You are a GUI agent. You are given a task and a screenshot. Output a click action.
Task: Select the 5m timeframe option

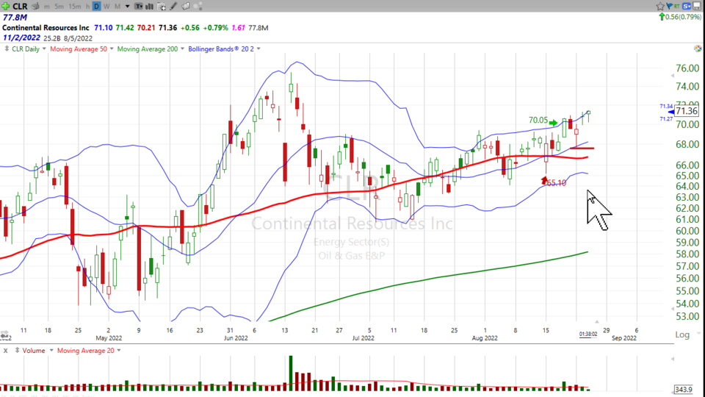point(59,7)
